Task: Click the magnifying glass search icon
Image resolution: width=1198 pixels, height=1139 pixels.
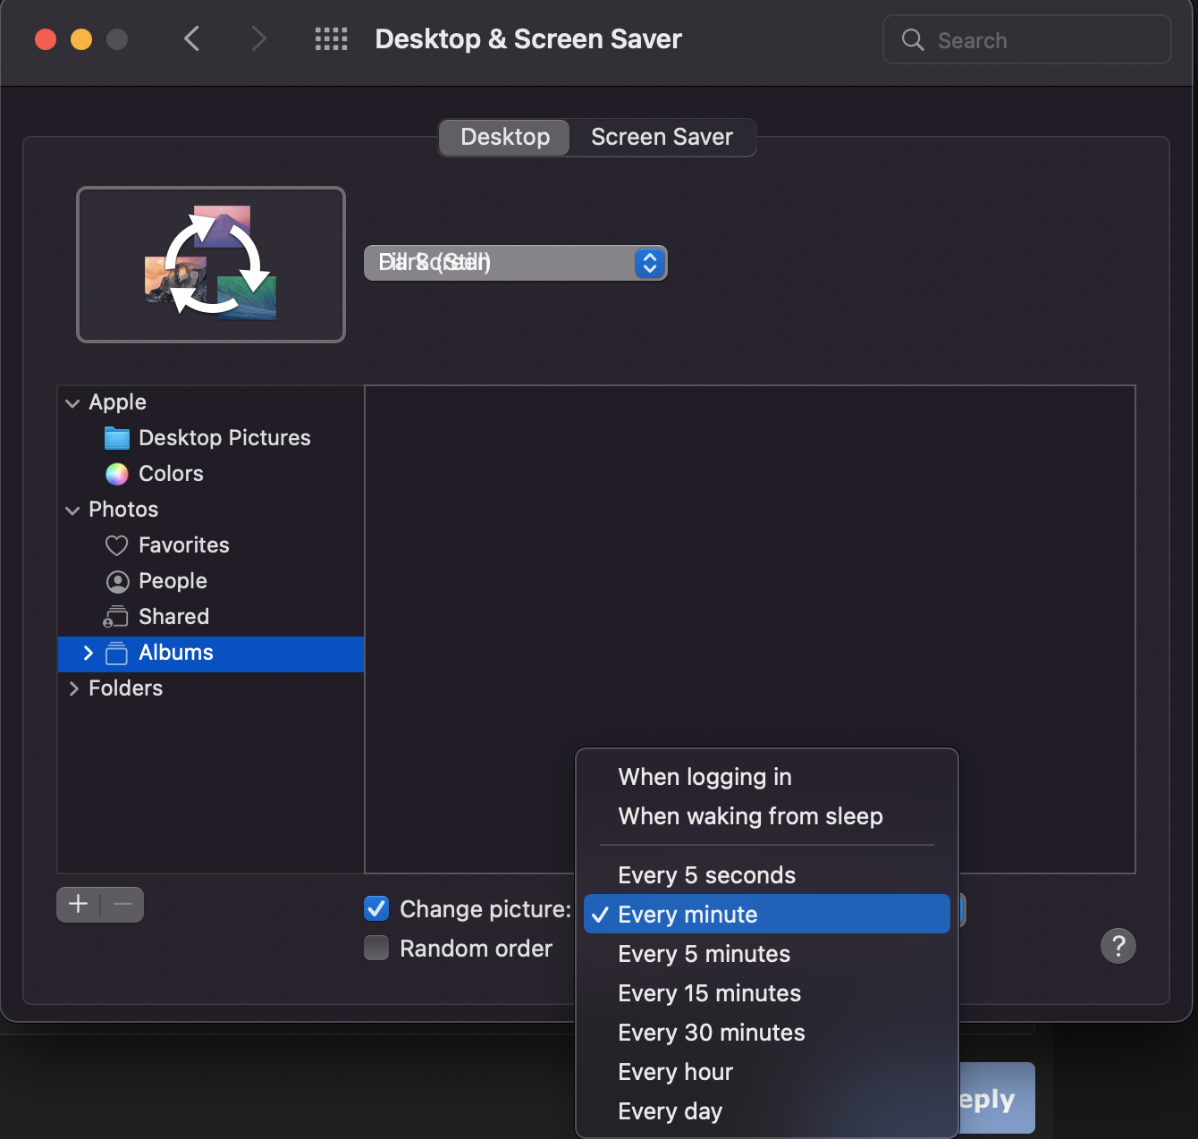Action: (913, 39)
